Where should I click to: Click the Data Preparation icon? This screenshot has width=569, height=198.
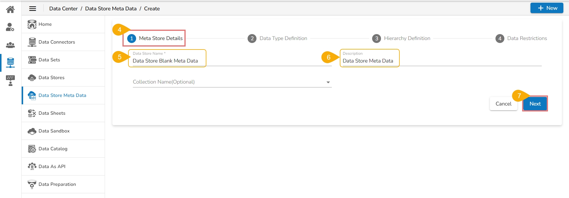pos(32,184)
